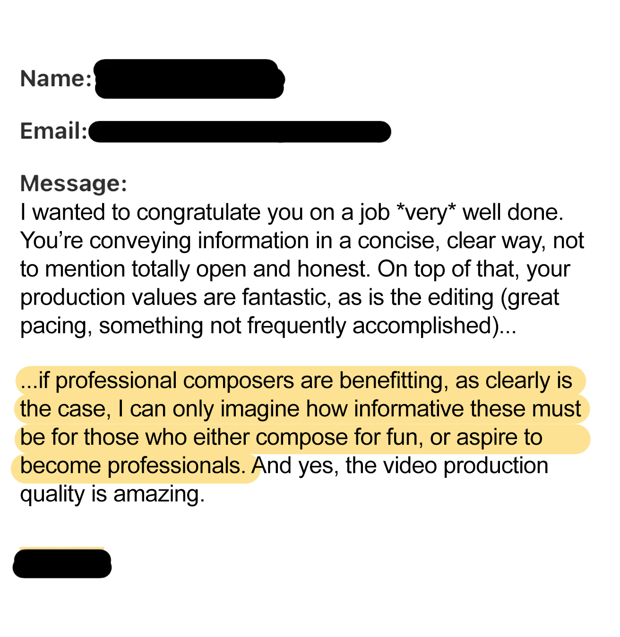The image size is (620, 637).
Task: Click the highlighted text "become professionals."
Action: tap(133, 466)
